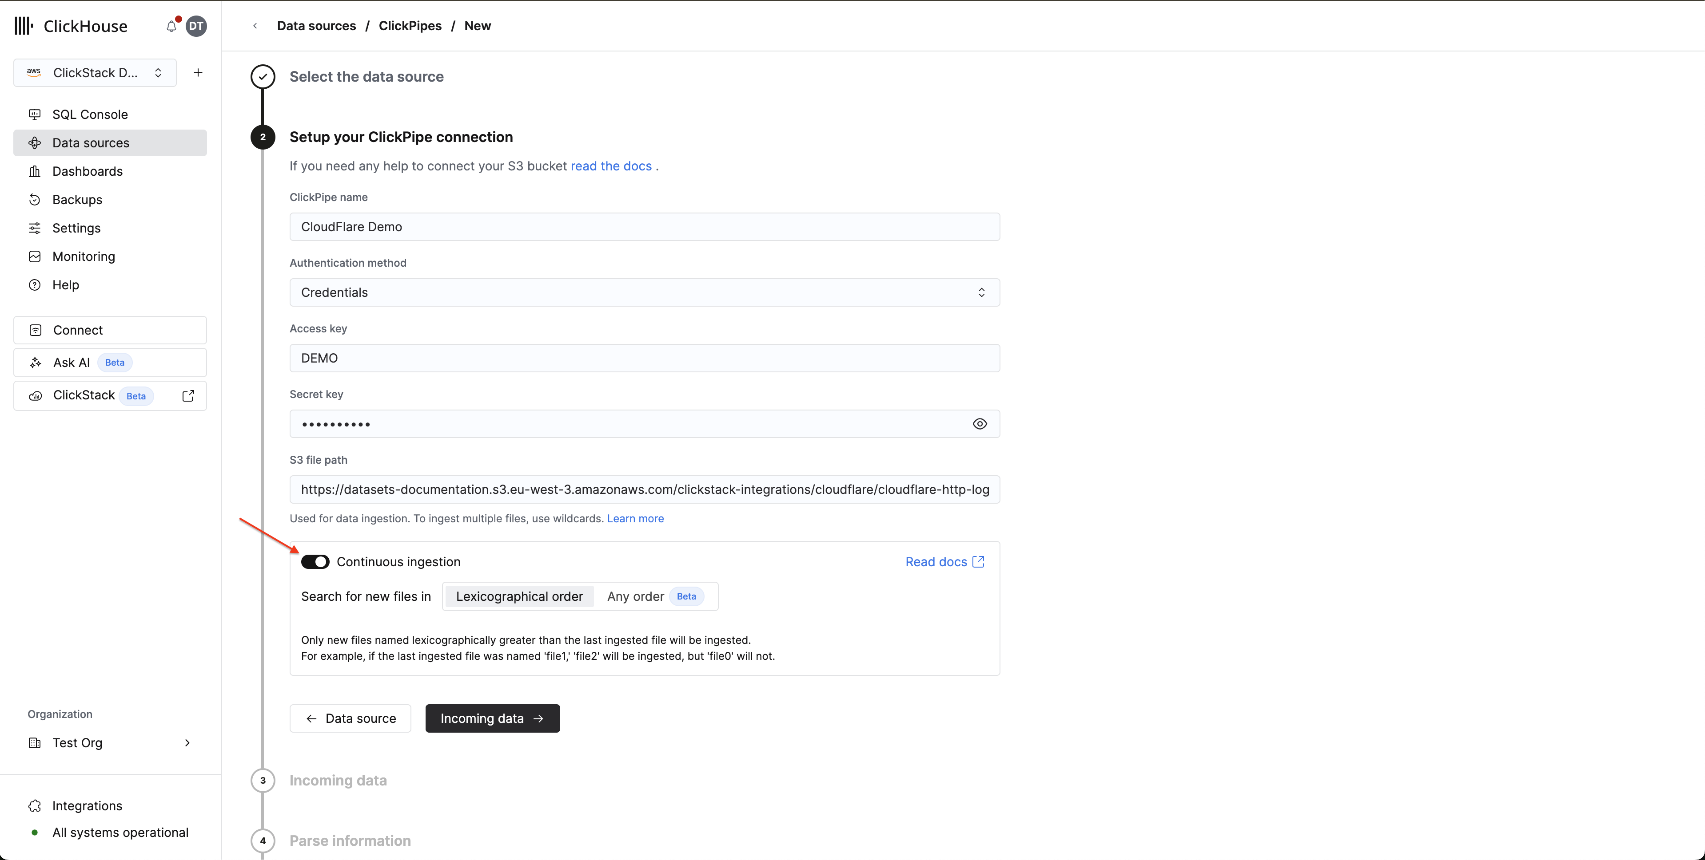Click the plus icon beside service selector
Image resolution: width=1705 pixels, height=860 pixels.
click(x=198, y=73)
